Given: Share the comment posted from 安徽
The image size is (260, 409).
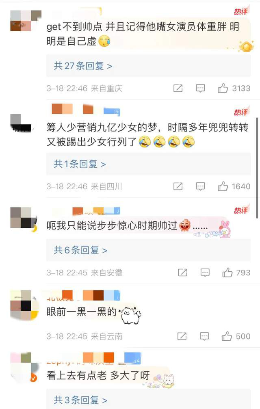Looking at the screenshot, I should [x=182, y=272].
